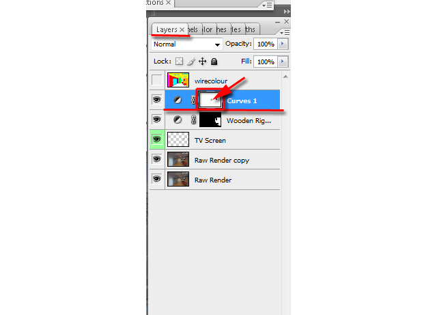Screen dimensions: 437x315
Task: Click the Curves 1 adjustment layer icon
Action: click(178, 100)
